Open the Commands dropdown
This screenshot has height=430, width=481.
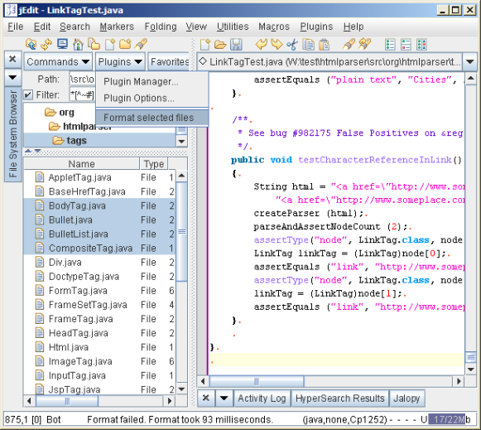click(x=58, y=62)
